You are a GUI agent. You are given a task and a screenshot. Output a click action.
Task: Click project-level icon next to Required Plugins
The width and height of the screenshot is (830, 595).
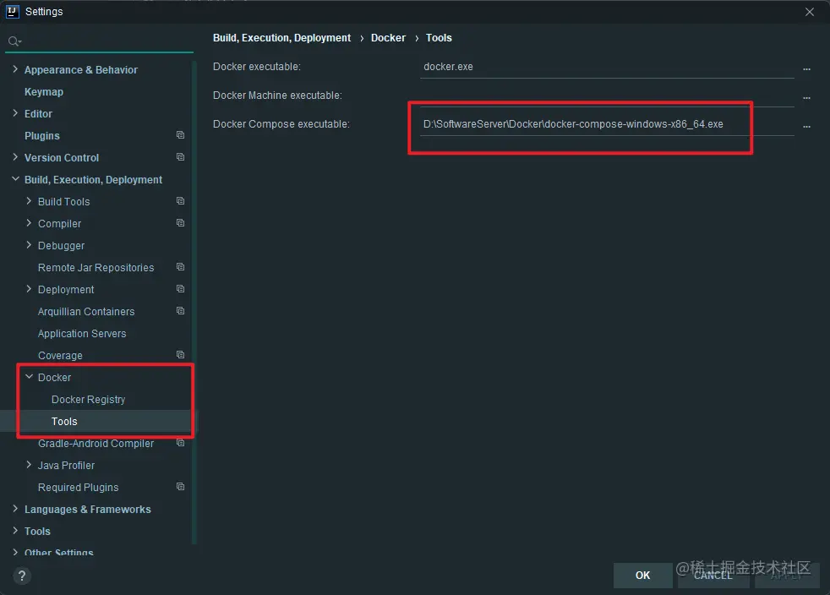[x=181, y=487]
